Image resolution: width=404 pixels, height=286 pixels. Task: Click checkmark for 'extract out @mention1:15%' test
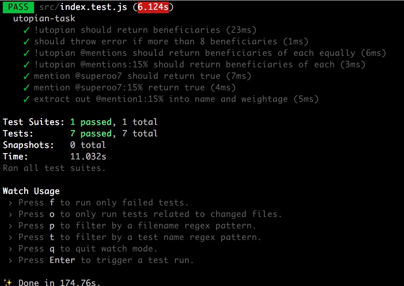tap(27, 100)
